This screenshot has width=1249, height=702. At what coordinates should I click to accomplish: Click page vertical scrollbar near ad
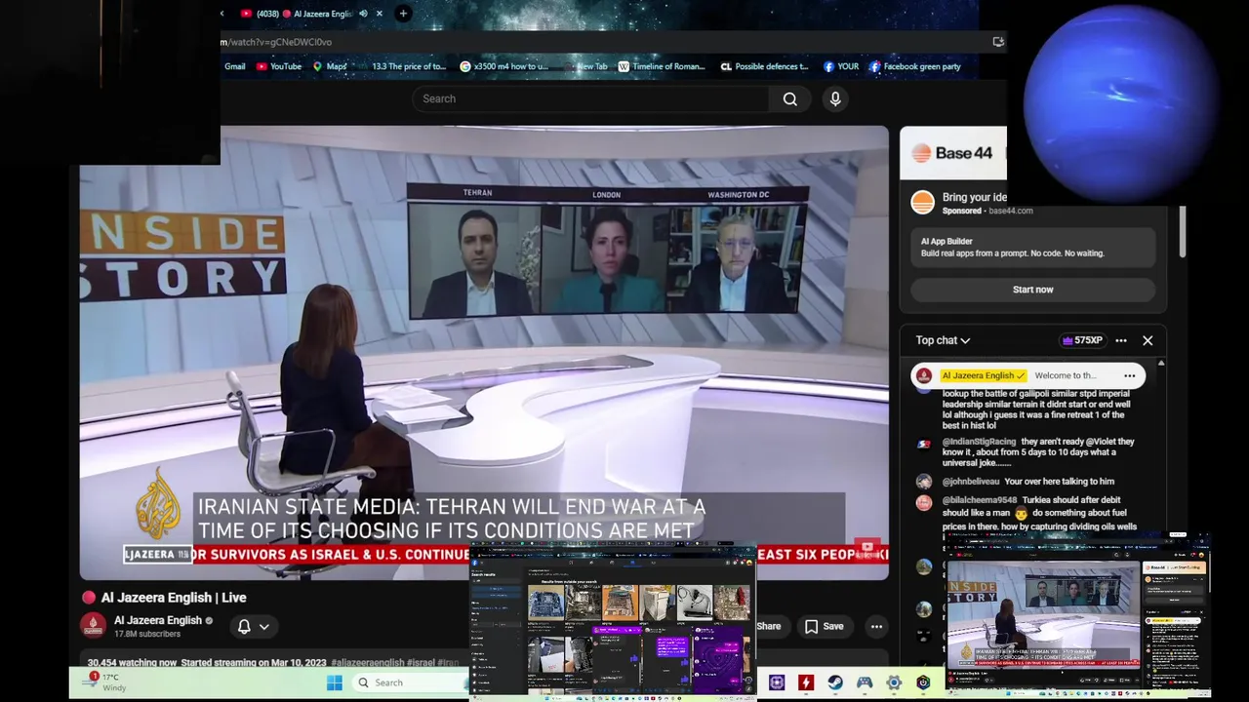(x=1183, y=232)
